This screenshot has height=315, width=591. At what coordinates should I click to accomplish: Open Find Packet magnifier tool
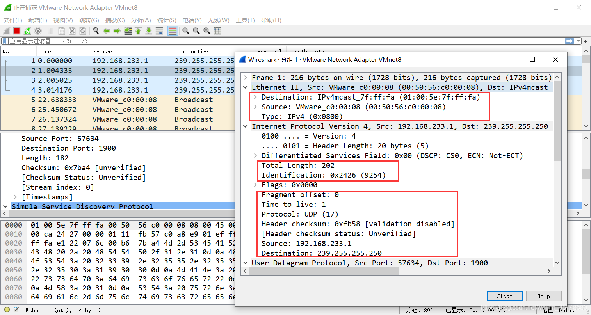tap(96, 31)
